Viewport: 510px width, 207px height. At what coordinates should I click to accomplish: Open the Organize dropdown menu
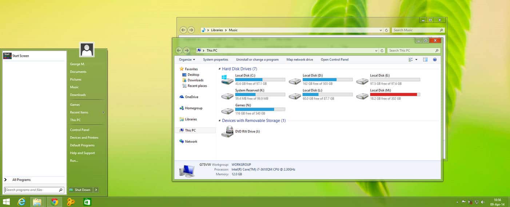point(187,60)
